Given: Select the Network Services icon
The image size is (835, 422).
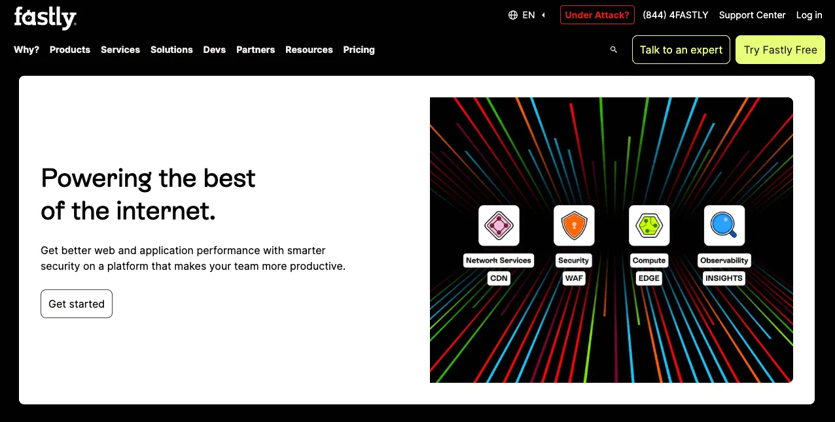Looking at the screenshot, I should pyautogui.click(x=499, y=225).
